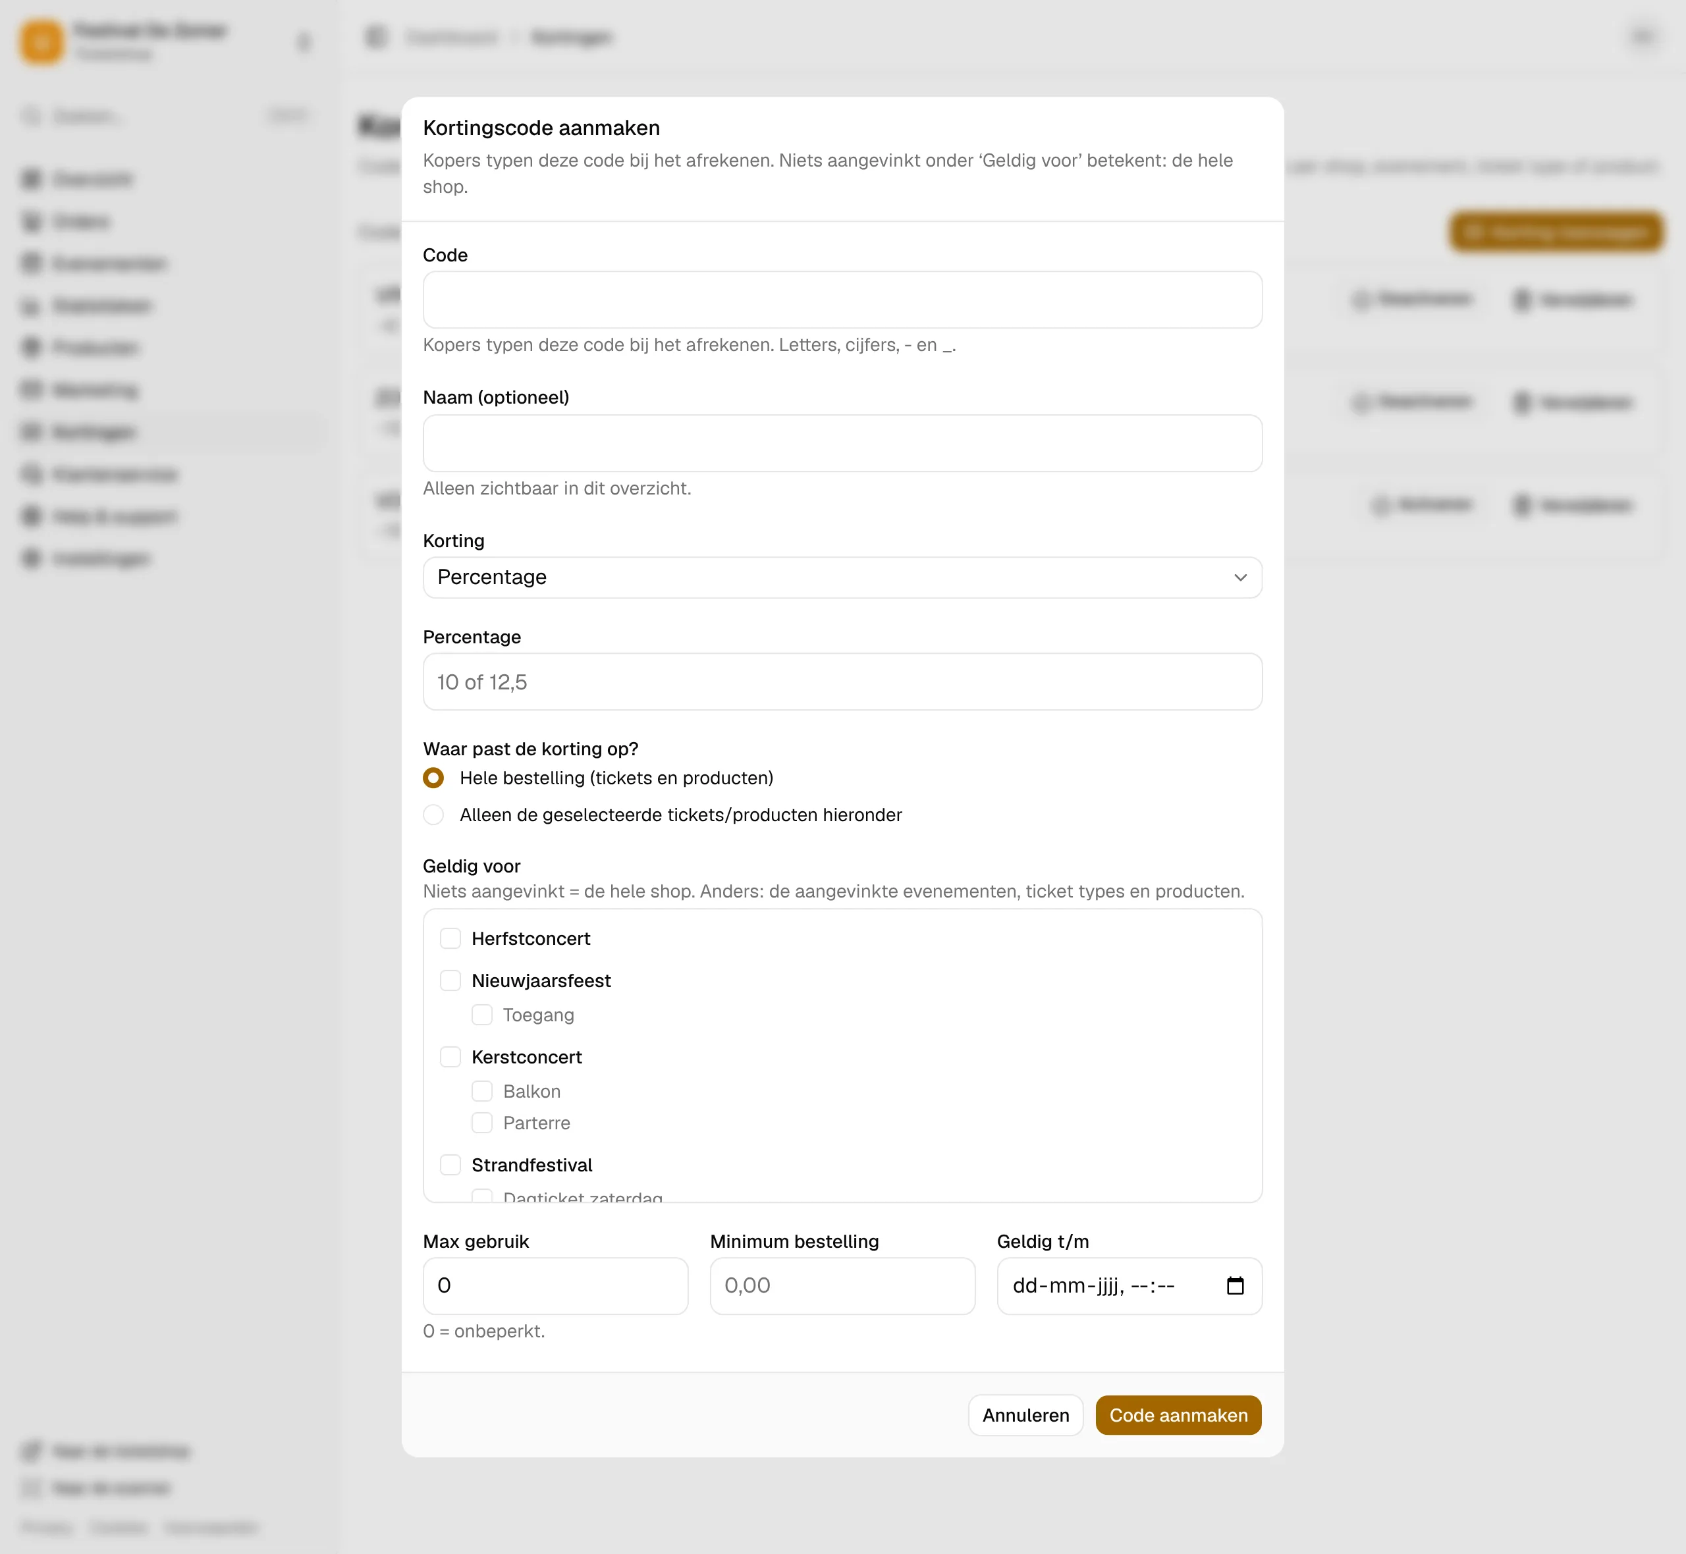This screenshot has width=1686, height=1554.
Task: Enable the Parterre ticket checkbox
Action: point(482,1123)
